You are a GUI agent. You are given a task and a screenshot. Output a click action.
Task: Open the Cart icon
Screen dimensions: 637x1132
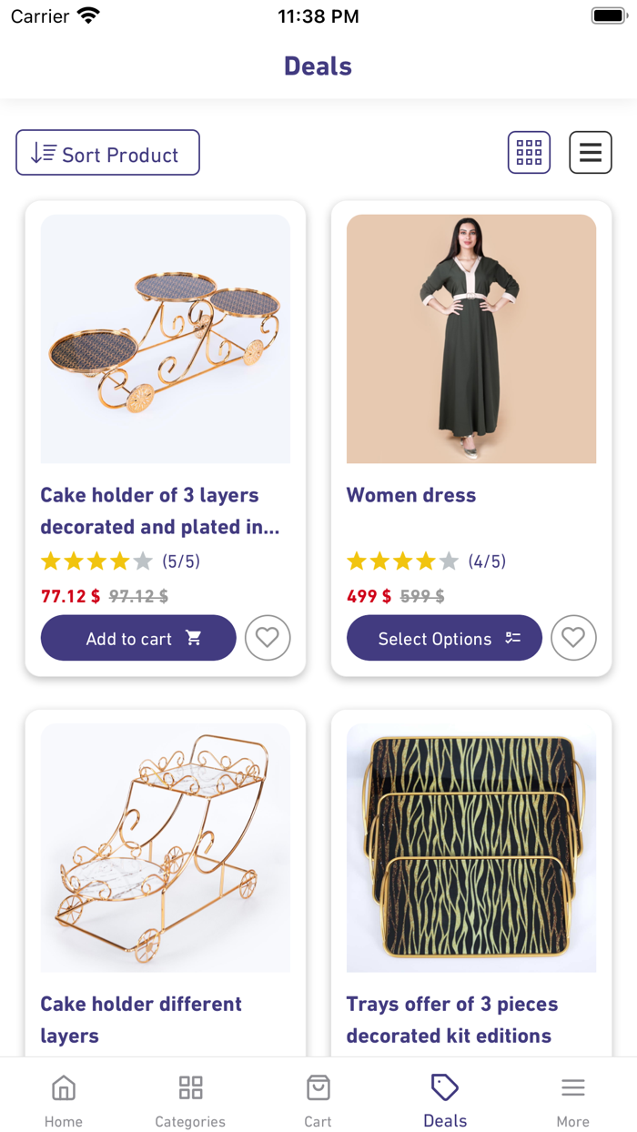coord(318,1087)
